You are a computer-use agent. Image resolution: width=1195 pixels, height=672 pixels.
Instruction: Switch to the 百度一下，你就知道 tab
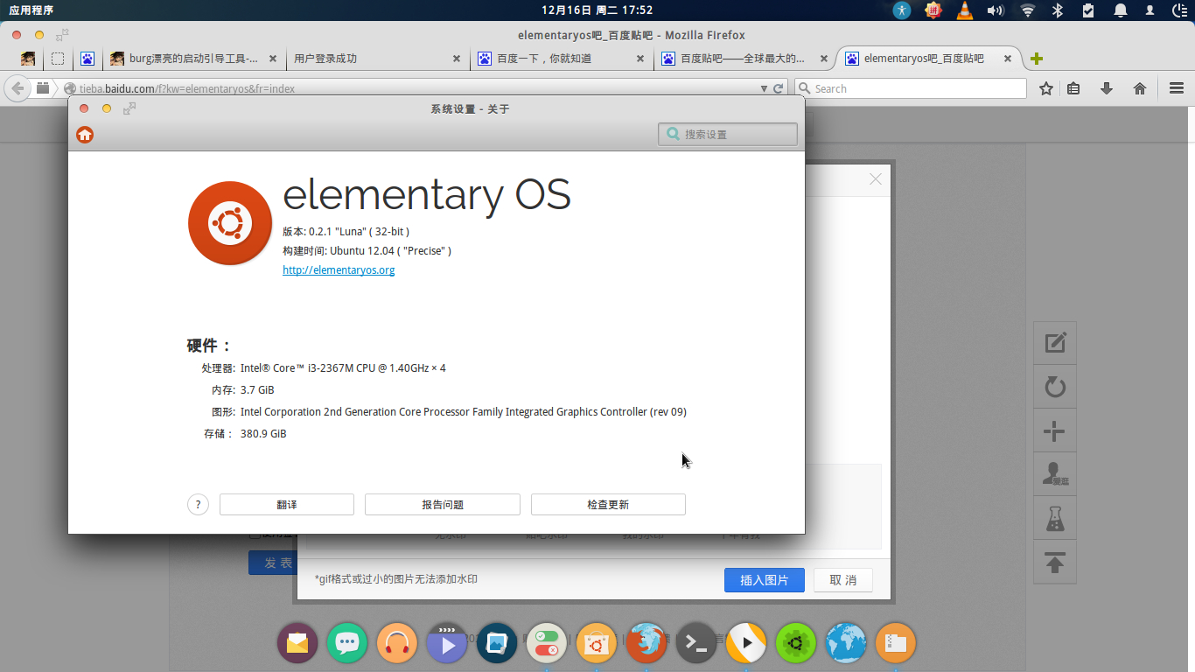click(x=560, y=59)
